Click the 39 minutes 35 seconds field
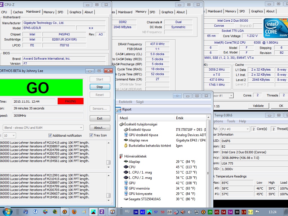The image size is (288, 216). click(x=48, y=108)
